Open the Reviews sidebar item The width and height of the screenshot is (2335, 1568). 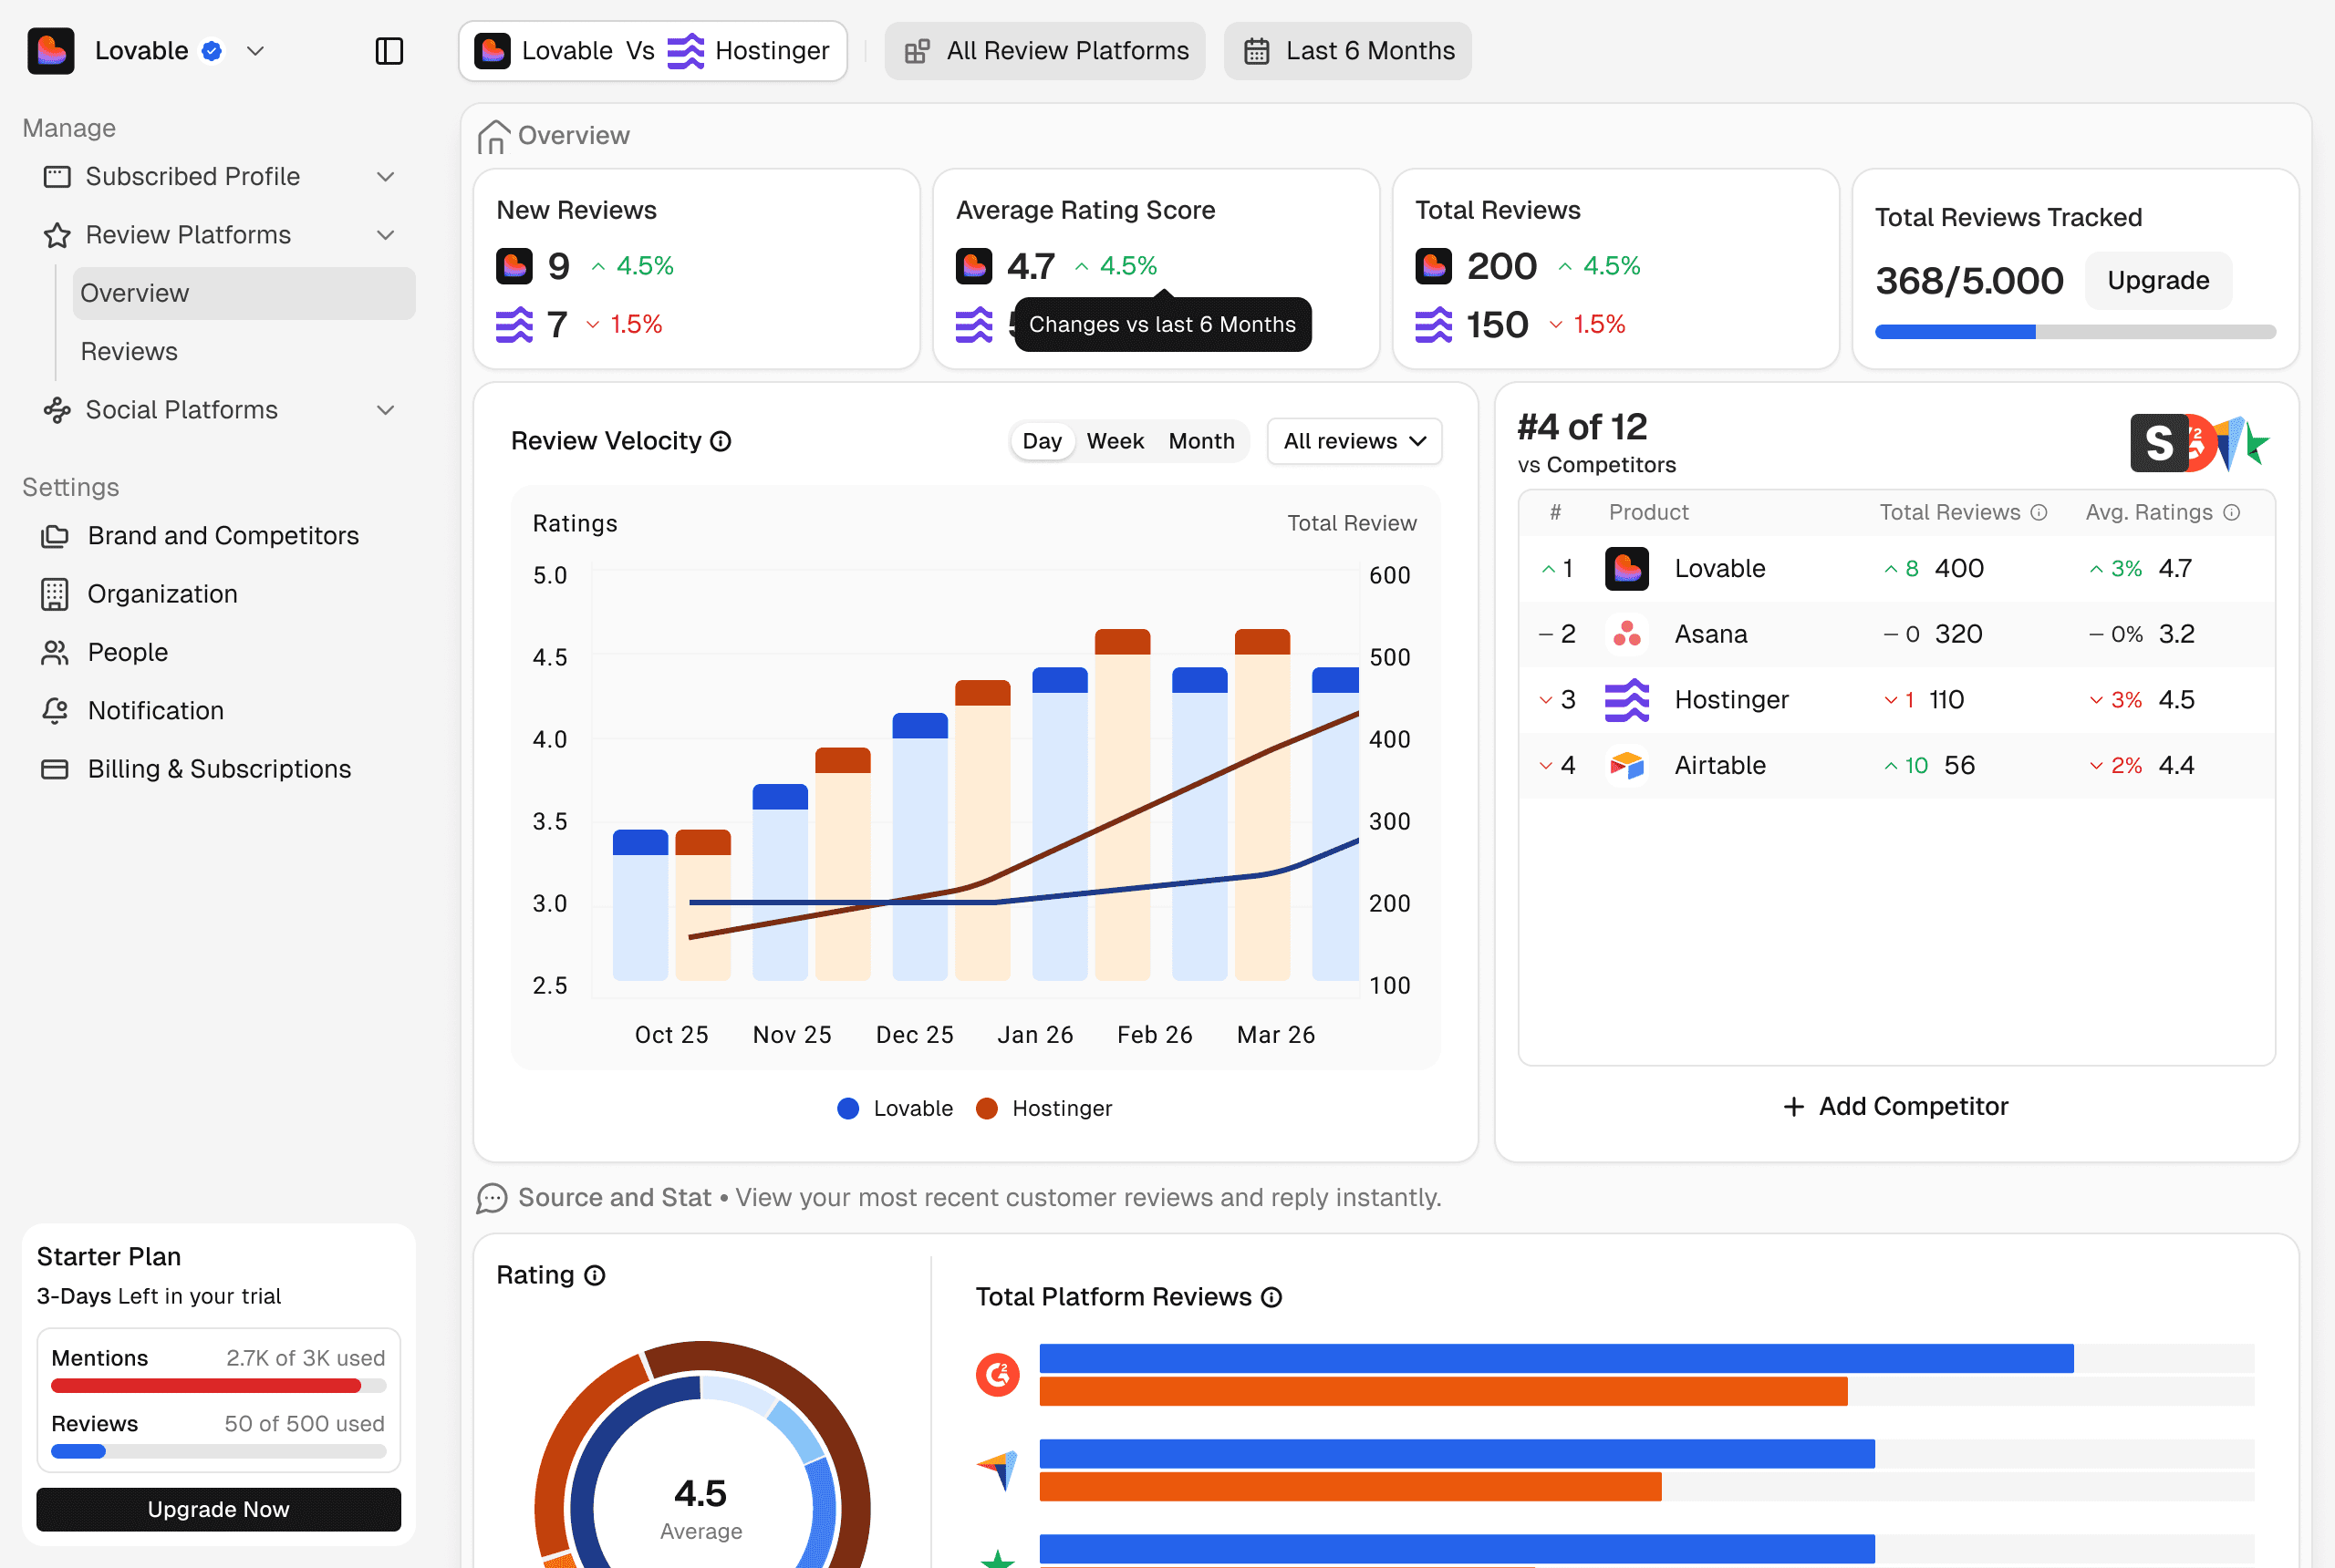click(x=129, y=352)
